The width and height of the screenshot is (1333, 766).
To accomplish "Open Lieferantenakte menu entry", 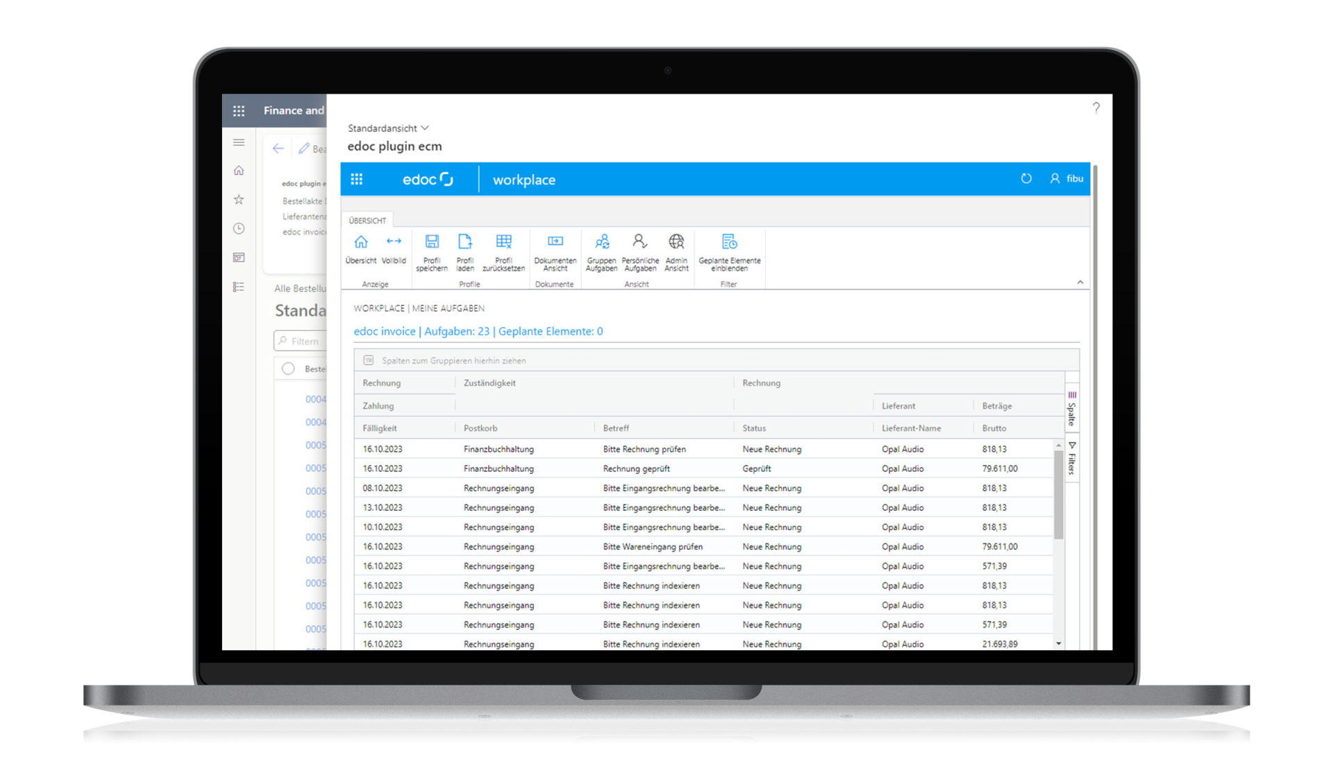I will [304, 216].
